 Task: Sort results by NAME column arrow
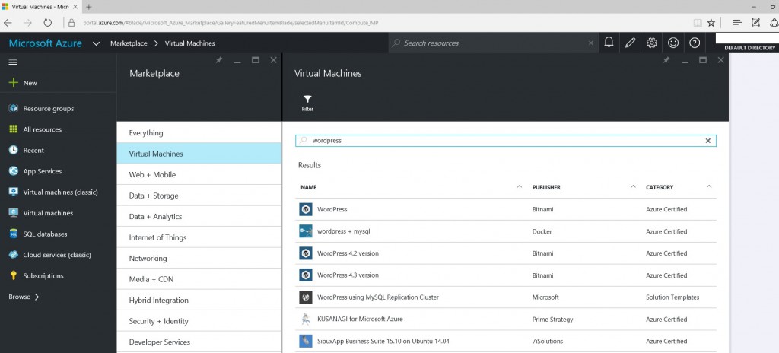click(x=519, y=187)
